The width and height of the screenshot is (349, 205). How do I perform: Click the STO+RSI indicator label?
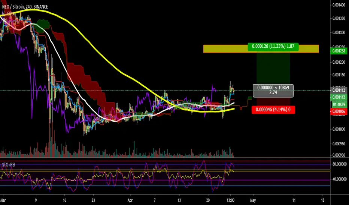click(x=9, y=165)
